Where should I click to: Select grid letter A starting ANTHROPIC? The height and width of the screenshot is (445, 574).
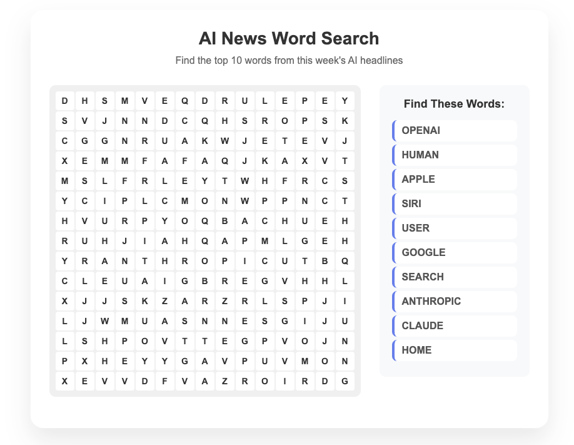104,261
